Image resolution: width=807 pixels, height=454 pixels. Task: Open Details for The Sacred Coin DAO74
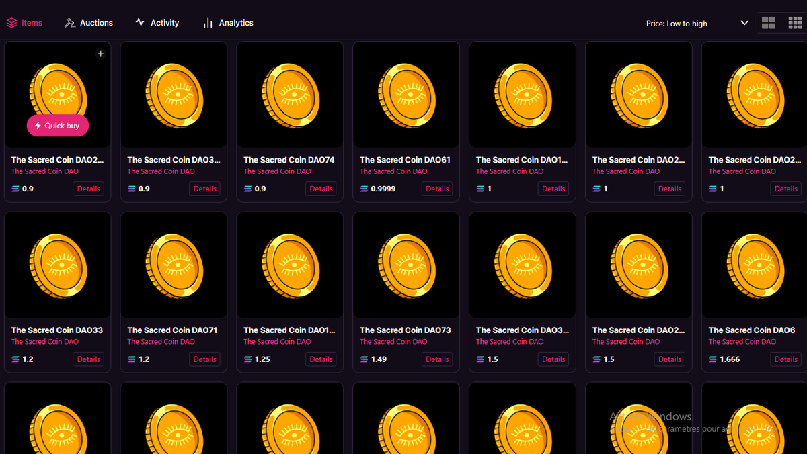tap(321, 189)
